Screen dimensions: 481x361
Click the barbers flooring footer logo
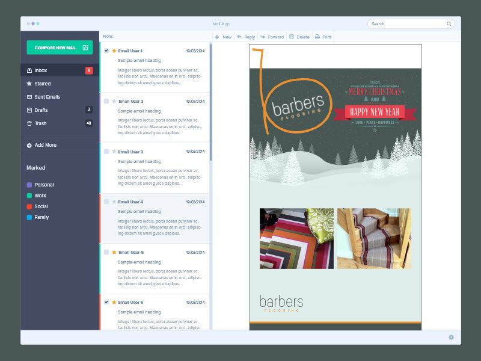coord(281,304)
